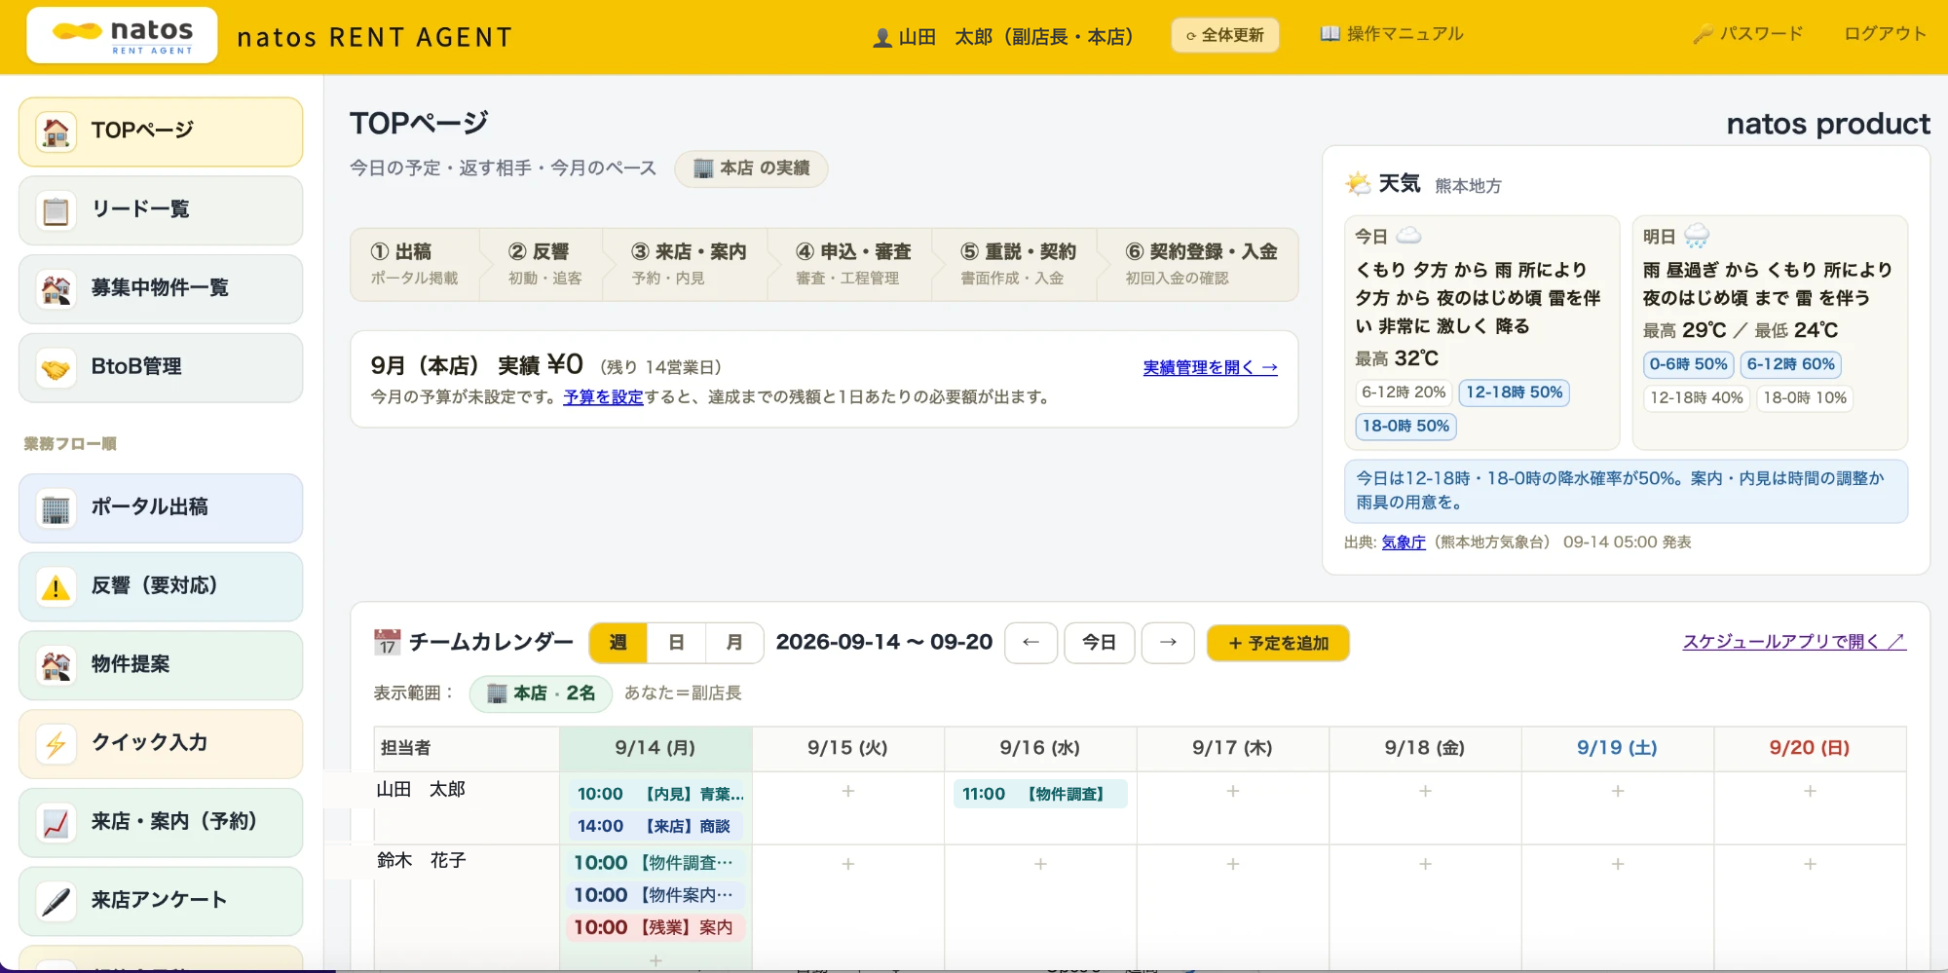The image size is (1948, 973).
Task: Click the 操作マニュアル book icon
Action: click(1330, 34)
